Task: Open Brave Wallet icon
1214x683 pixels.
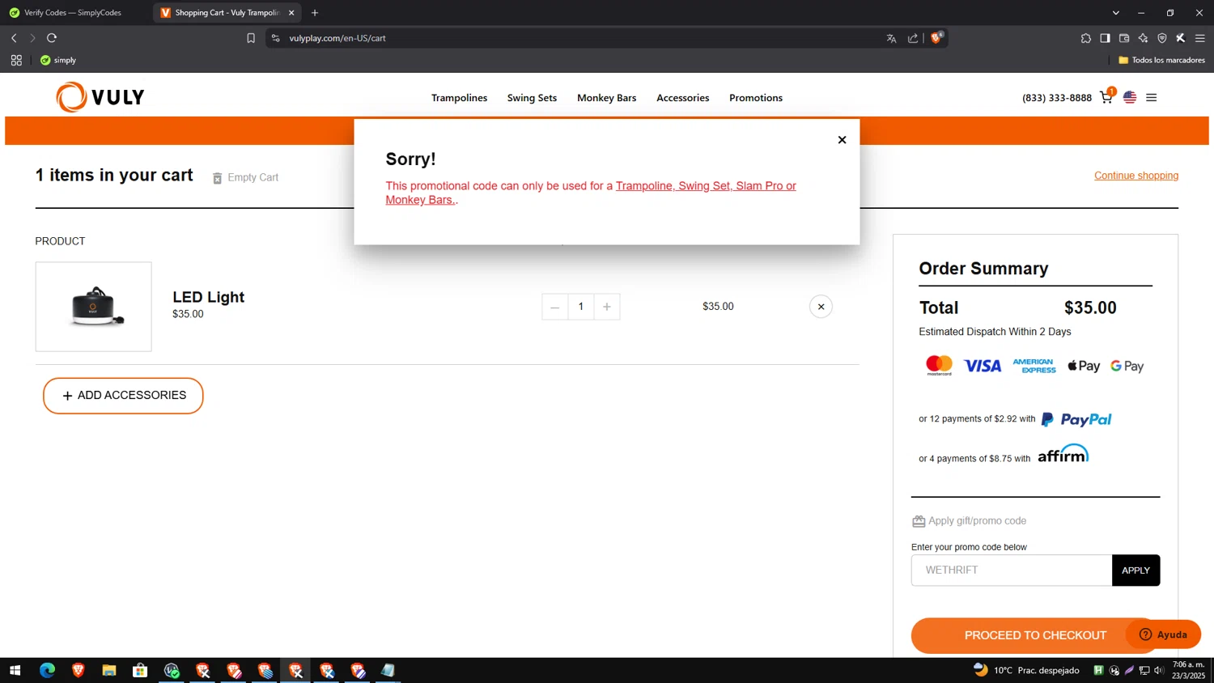Action: pyautogui.click(x=1124, y=38)
